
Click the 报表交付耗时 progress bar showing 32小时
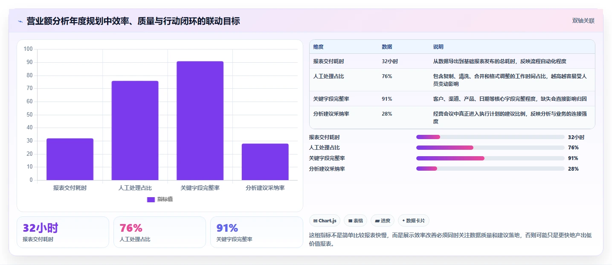pos(490,137)
